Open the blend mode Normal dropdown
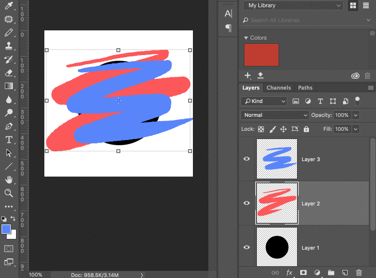Screen dimensions: 376x278 coord(274,115)
